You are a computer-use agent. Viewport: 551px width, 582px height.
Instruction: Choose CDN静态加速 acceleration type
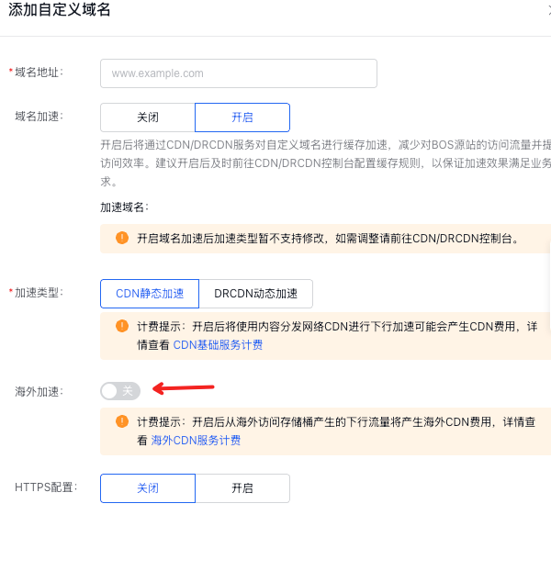pos(150,294)
